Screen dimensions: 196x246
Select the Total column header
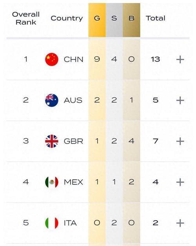coord(156,18)
